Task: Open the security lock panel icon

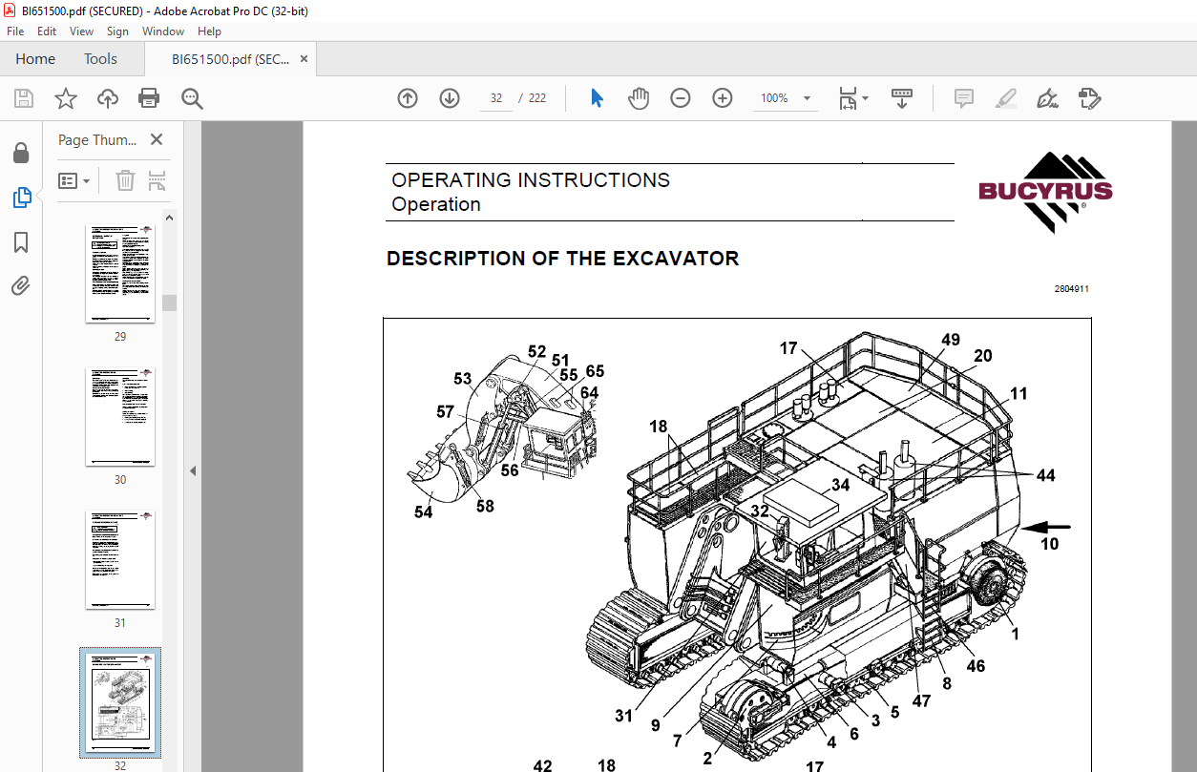Action: pos(21,153)
